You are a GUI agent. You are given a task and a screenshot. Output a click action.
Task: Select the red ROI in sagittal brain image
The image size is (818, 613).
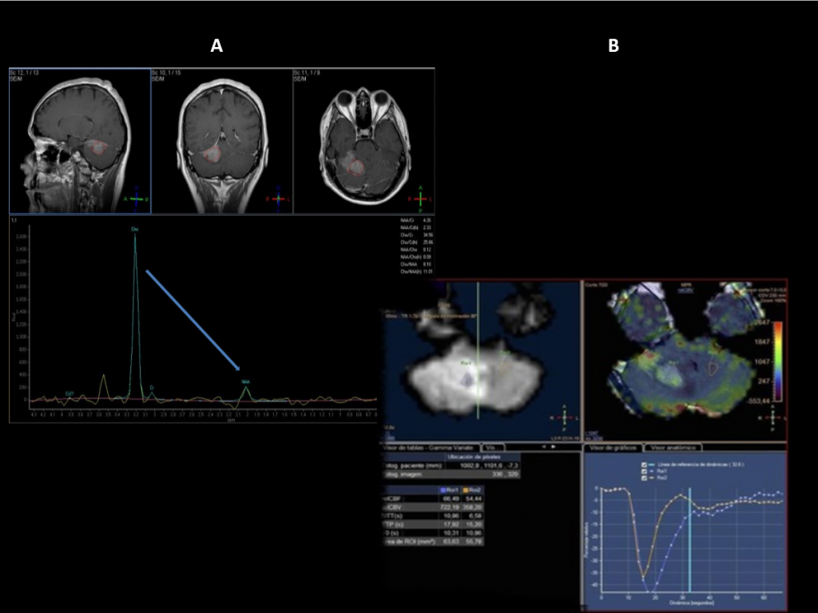pos(97,147)
